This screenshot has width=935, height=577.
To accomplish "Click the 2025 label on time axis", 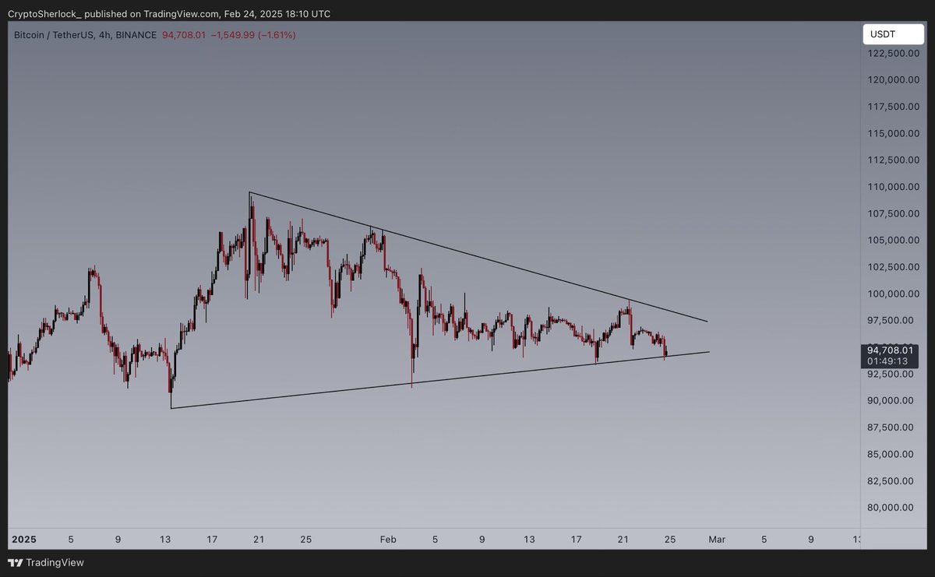I will [23, 539].
